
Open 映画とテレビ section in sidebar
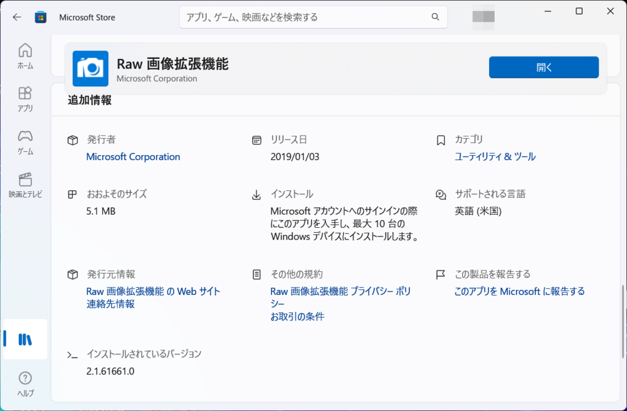pyautogui.click(x=25, y=185)
